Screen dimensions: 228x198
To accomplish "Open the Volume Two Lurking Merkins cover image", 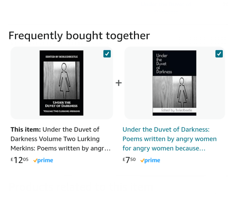I will [x=62, y=83].
